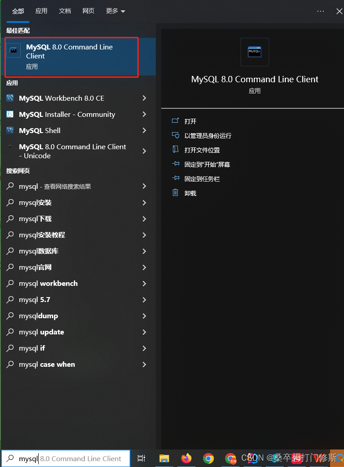Expand MySQL Workbench 8.0 CE arrow
344x467 pixels.
[x=145, y=98]
